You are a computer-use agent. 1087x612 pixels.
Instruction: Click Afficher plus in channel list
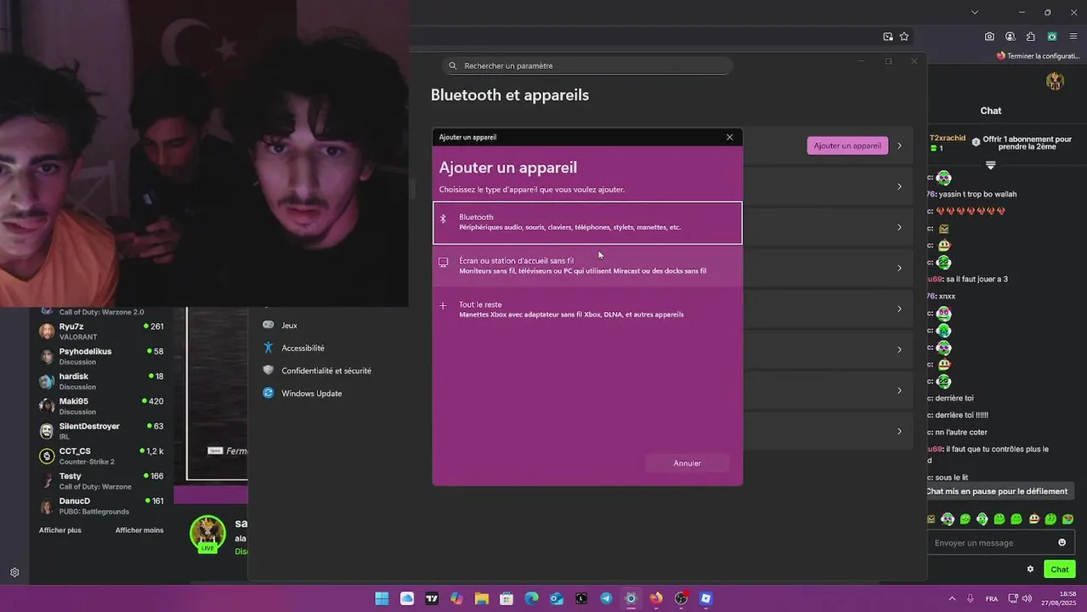click(x=60, y=530)
